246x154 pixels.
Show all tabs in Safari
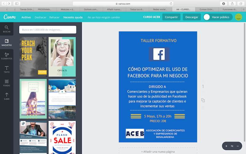tap(241, 4)
